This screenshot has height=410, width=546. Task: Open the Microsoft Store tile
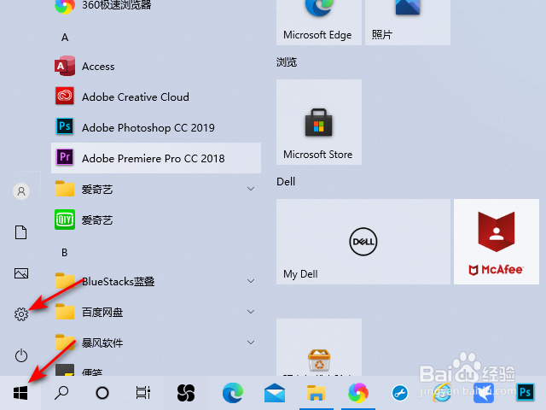pyautogui.click(x=319, y=122)
